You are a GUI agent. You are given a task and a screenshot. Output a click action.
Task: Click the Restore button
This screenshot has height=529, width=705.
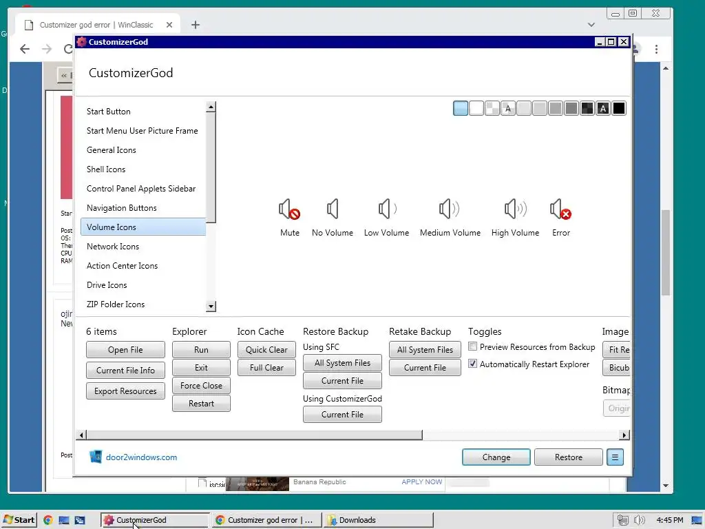point(568,457)
